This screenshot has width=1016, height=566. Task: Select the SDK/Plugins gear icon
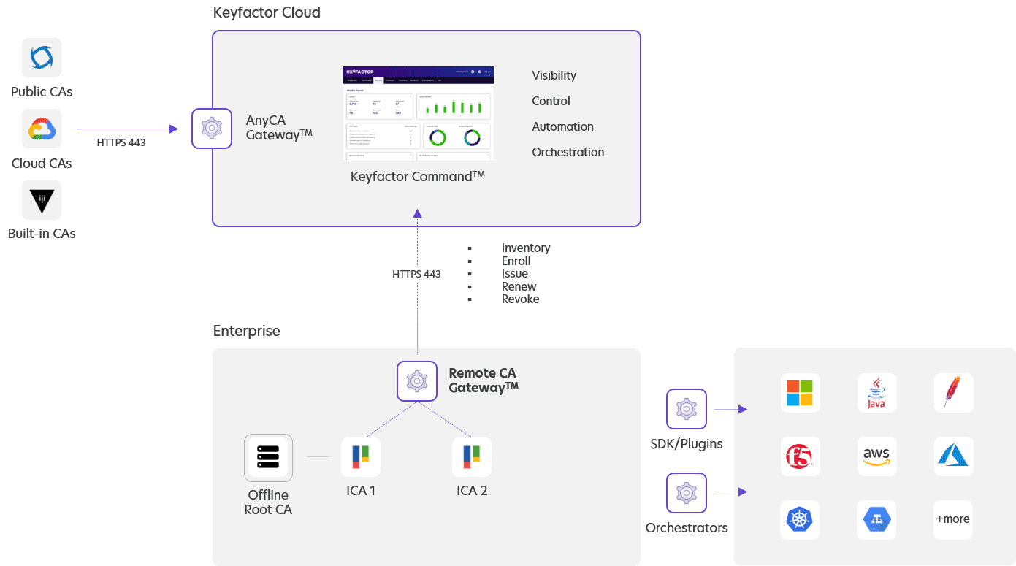(x=687, y=409)
